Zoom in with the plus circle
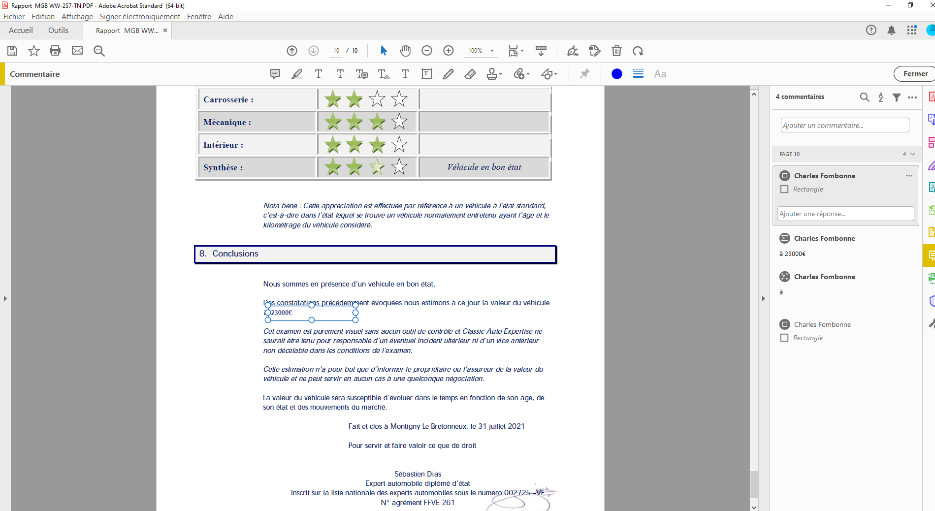935x511 pixels. (449, 51)
